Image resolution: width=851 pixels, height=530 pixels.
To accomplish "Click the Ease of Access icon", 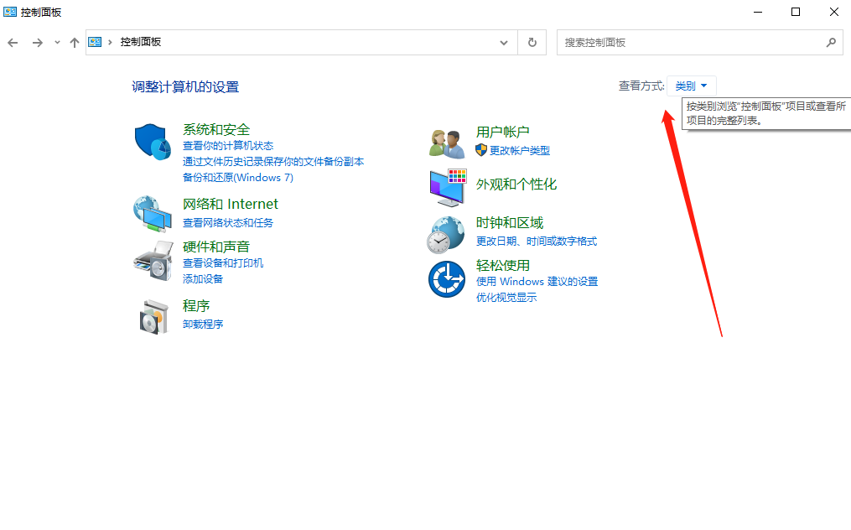I will 446,279.
